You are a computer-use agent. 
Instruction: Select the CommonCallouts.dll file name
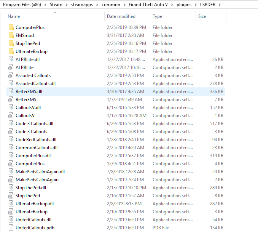[x=37, y=148]
